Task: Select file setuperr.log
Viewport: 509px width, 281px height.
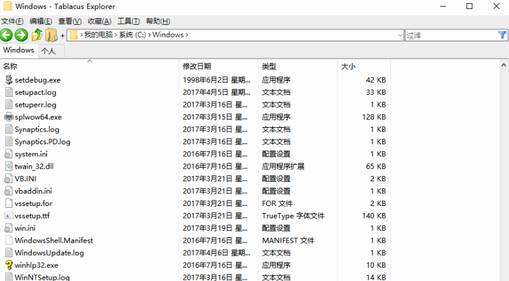Action: (36, 105)
